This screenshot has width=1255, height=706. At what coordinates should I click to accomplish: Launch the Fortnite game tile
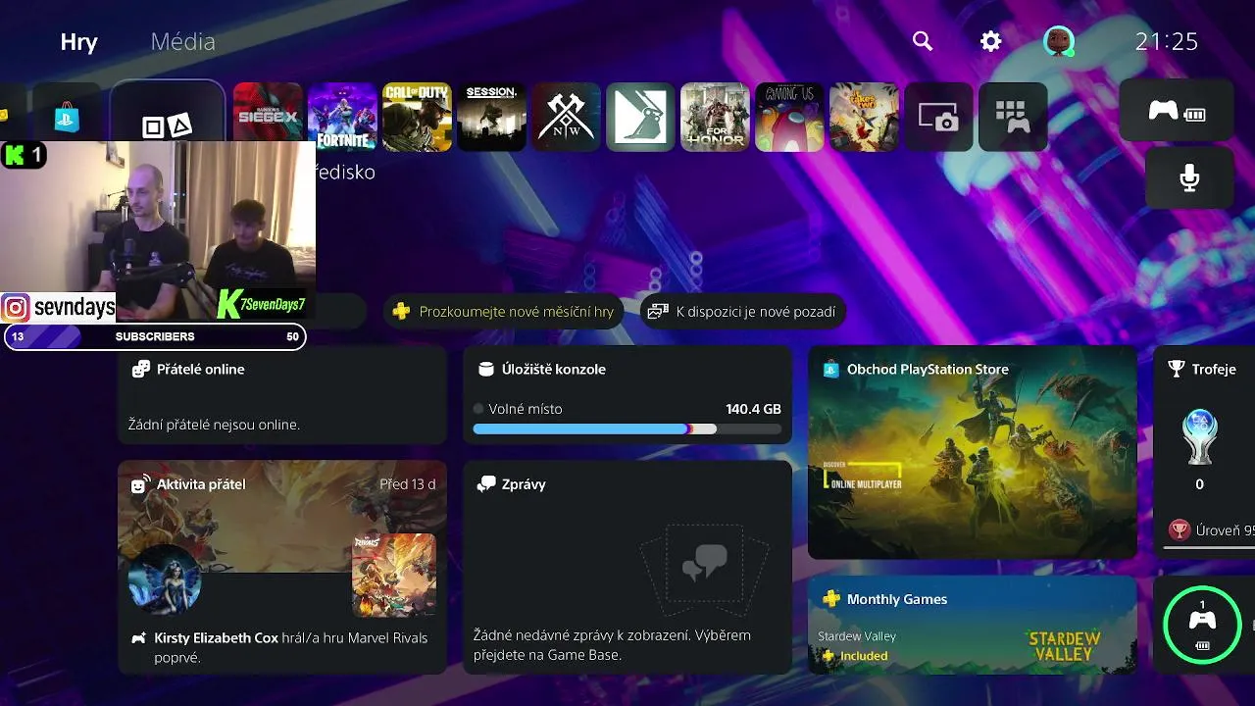click(342, 117)
